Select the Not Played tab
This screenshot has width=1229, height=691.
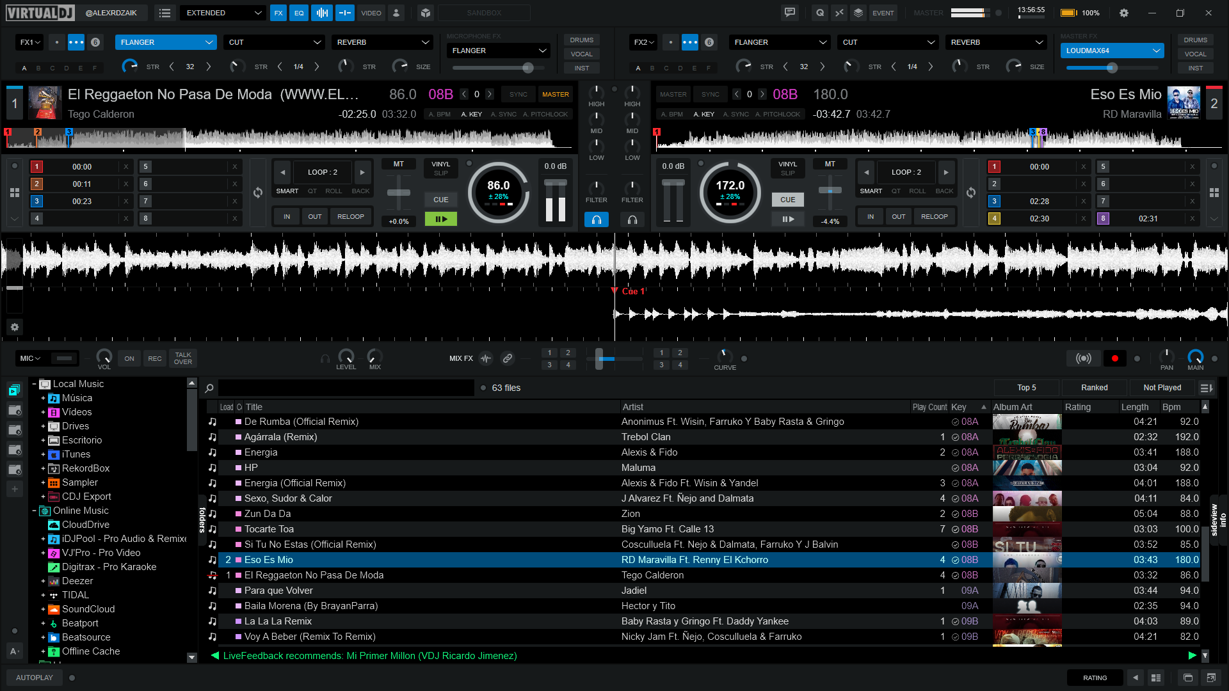[x=1162, y=388]
